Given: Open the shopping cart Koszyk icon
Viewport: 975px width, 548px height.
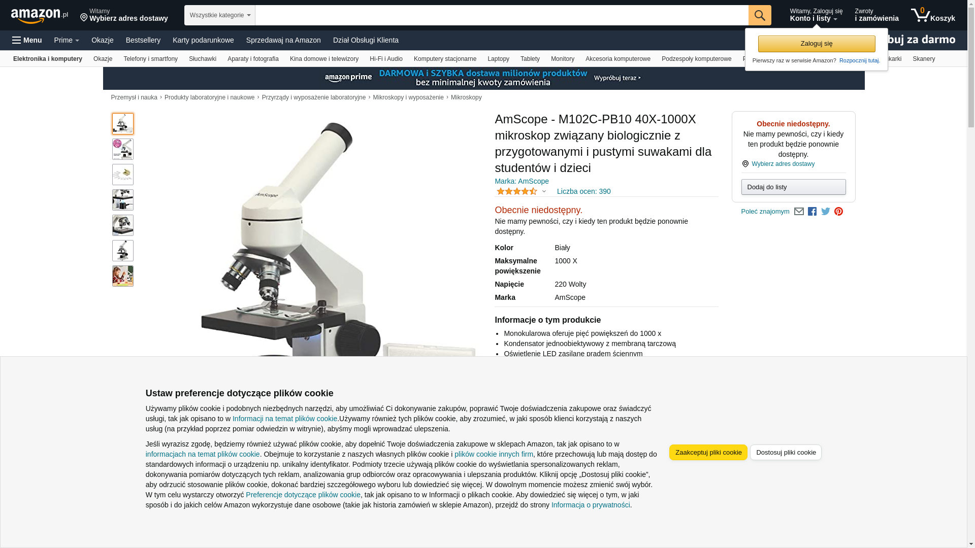Looking at the screenshot, I should tap(932, 15).
